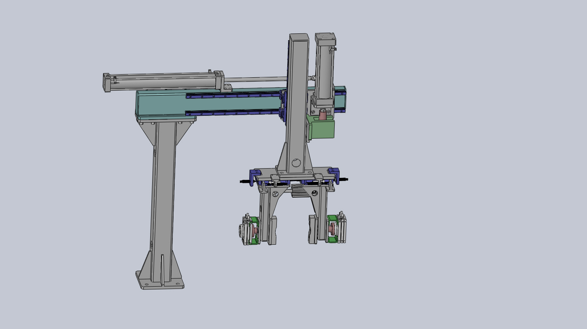Select the gray vertical sliding column
This screenshot has height=329, width=587.
(298, 103)
